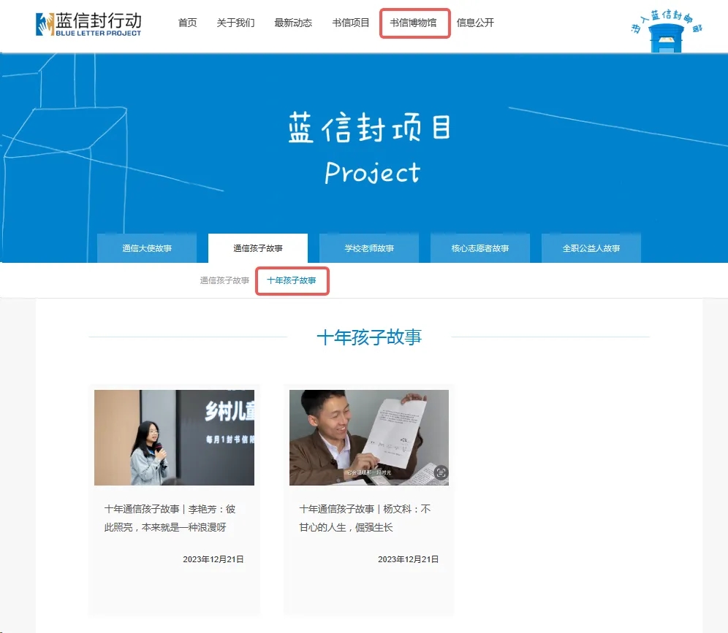
Task: Switch to the 学校老师故事 tab
Action: click(x=369, y=248)
